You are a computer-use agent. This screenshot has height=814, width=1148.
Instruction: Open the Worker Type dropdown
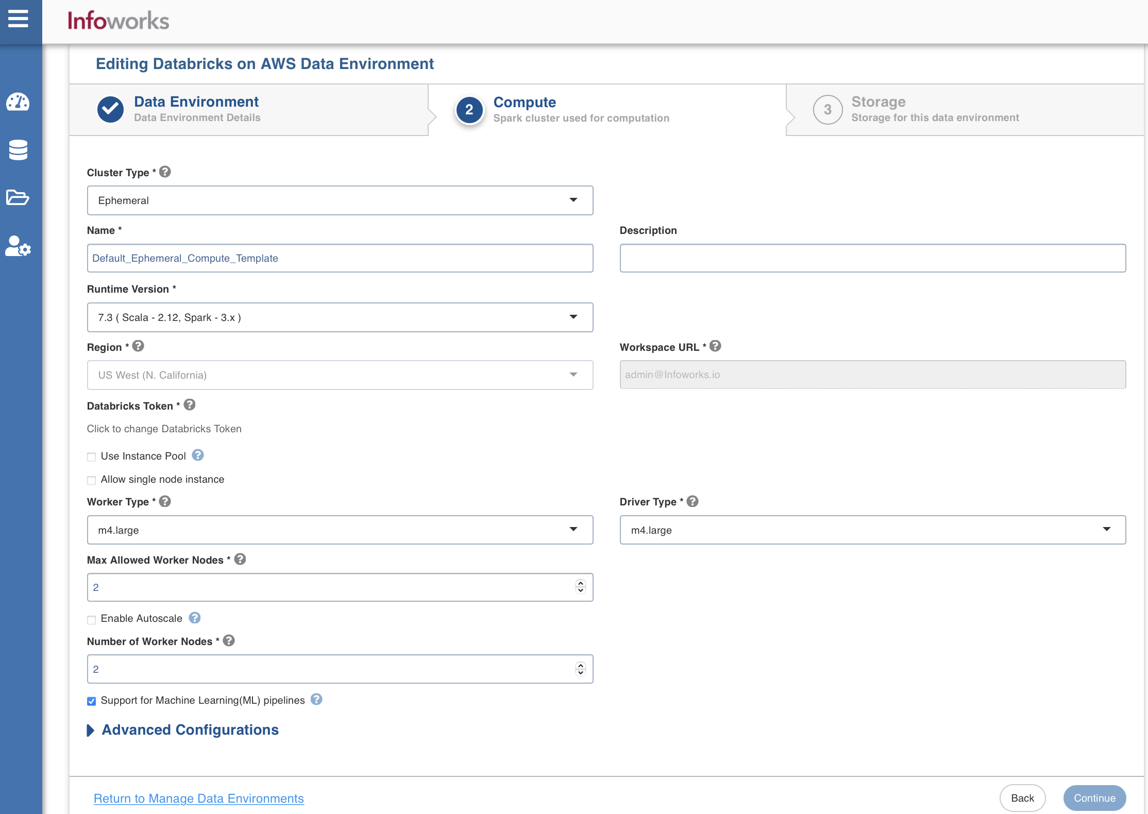click(340, 530)
